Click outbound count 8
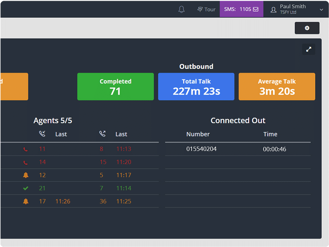This screenshot has height=247, width=329. click(x=101, y=149)
